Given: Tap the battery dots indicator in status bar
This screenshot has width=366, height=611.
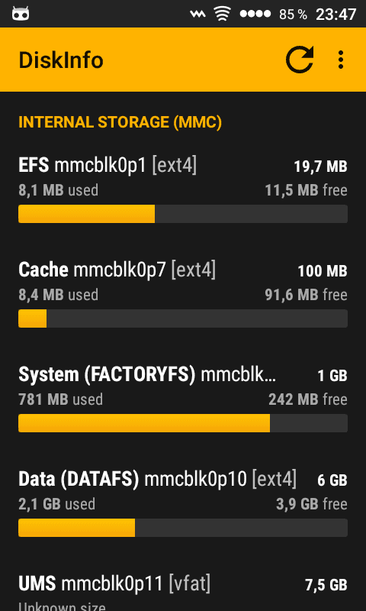Looking at the screenshot, I should pyautogui.click(x=255, y=14).
